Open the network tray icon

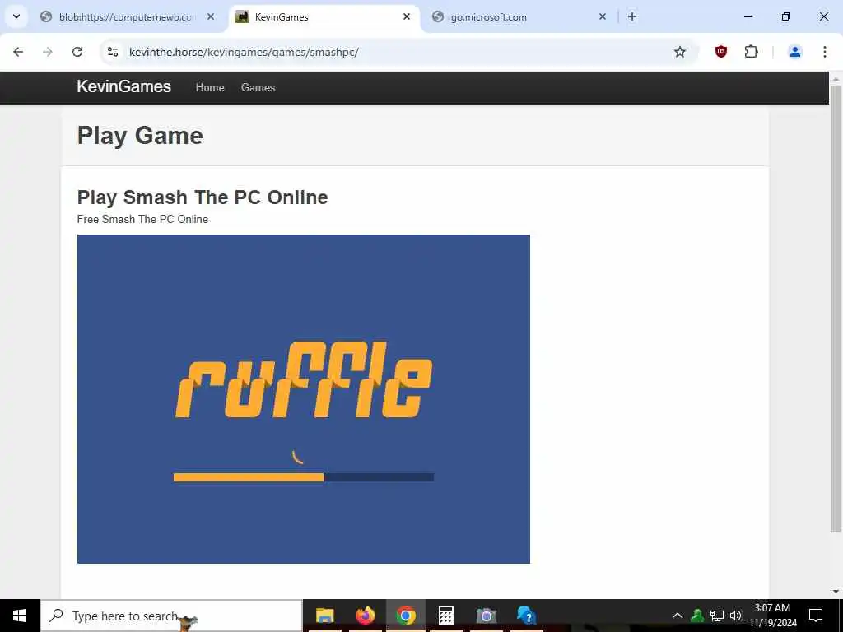[717, 616]
